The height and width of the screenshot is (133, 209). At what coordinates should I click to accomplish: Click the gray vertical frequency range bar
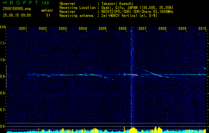7,77
